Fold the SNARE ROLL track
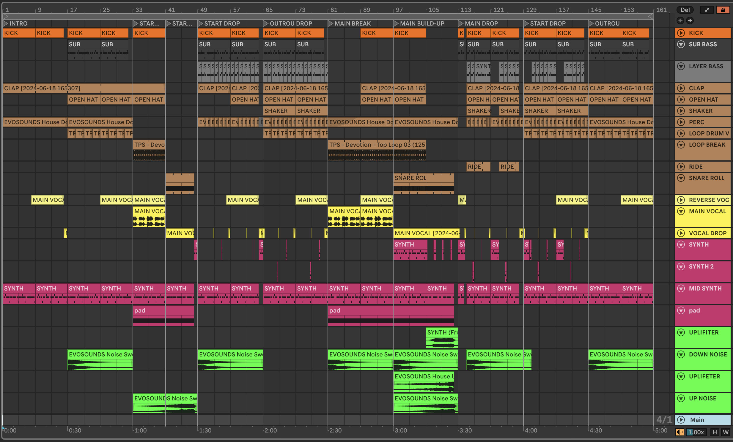The image size is (733, 442). (681, 178)
